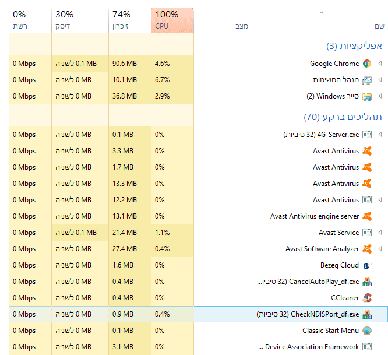This screenshot has height=355, width=388.
Task: Select the Bezeq Cloud process icon
Action: coord(366,265)
